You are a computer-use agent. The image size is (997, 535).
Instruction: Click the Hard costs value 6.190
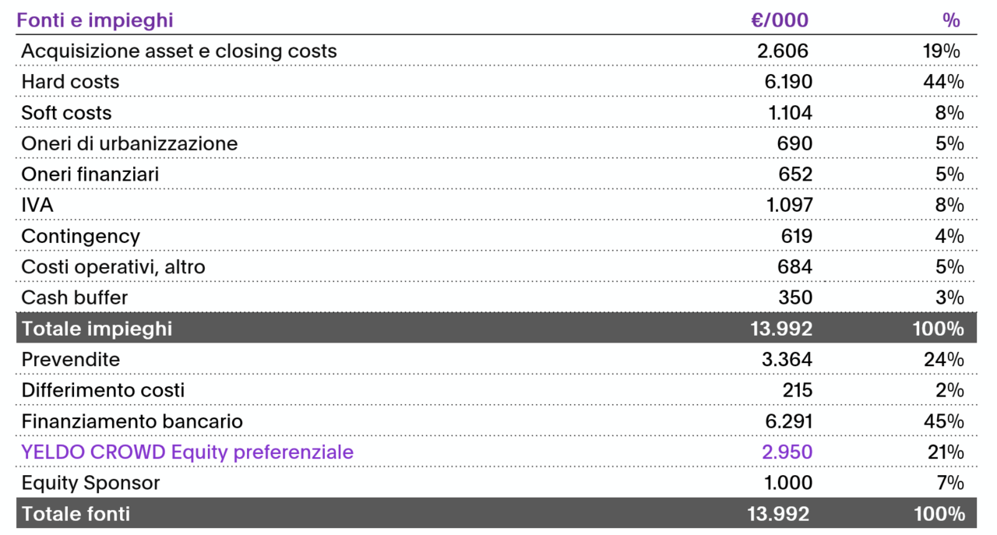tap(784, 83)
